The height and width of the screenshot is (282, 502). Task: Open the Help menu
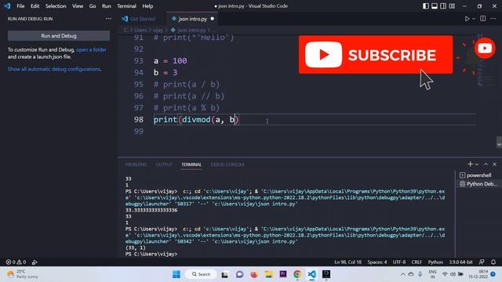[147, 6]
